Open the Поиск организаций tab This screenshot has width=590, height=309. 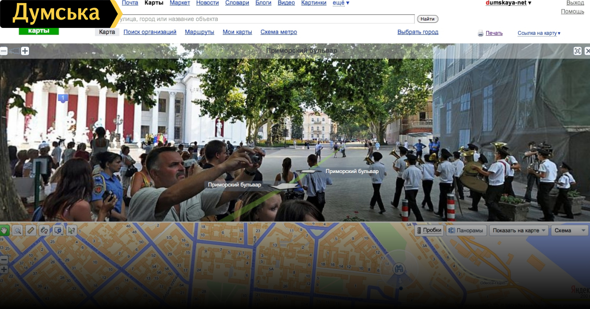click(149, 32)
